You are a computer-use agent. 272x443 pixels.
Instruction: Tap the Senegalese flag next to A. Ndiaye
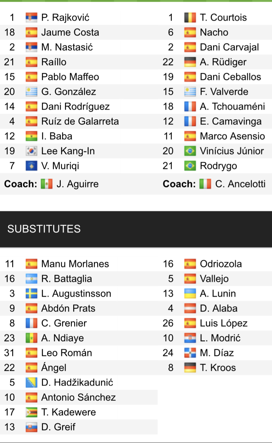pos(32,338)
